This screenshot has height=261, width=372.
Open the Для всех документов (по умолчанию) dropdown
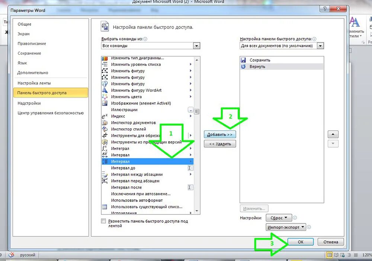[320, 46]
